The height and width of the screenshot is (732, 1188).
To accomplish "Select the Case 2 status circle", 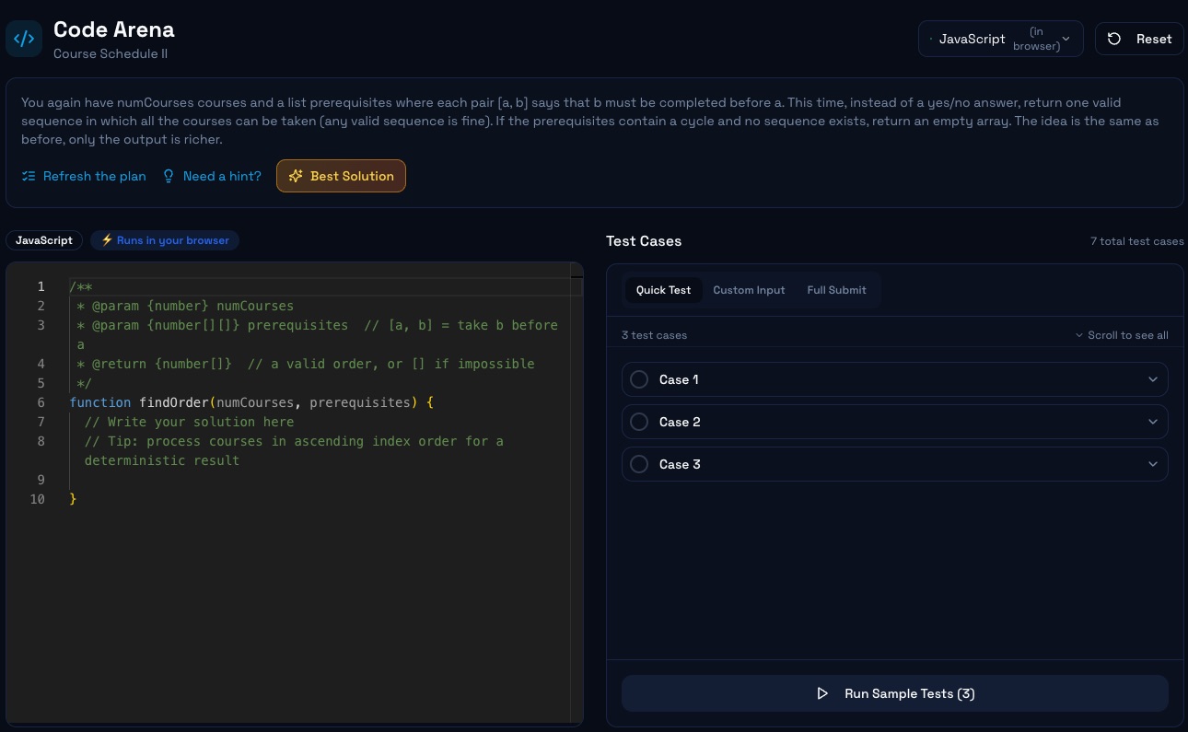I will coord(639,422).
